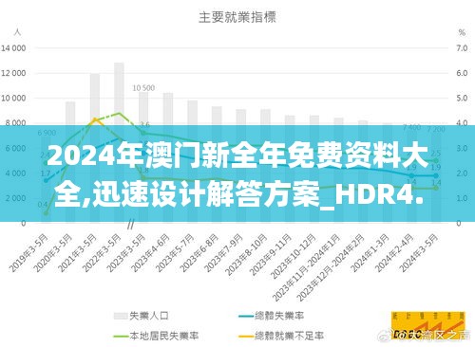
Task: Click the 1.0 percent axis value
Action: coord(462,198)
